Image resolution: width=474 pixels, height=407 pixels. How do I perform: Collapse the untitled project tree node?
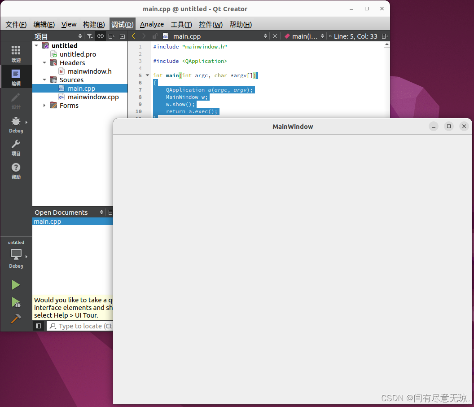[x=36, y=46]
